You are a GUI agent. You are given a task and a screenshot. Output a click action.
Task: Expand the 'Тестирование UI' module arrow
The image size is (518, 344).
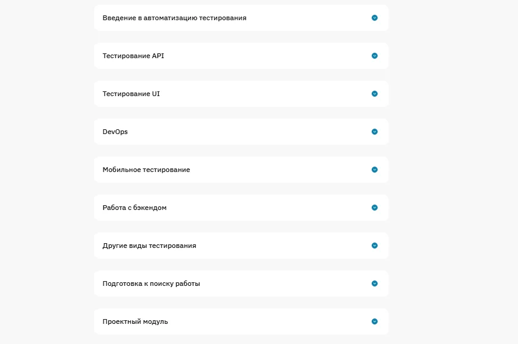pyautogui.click(x=374, y=93)
